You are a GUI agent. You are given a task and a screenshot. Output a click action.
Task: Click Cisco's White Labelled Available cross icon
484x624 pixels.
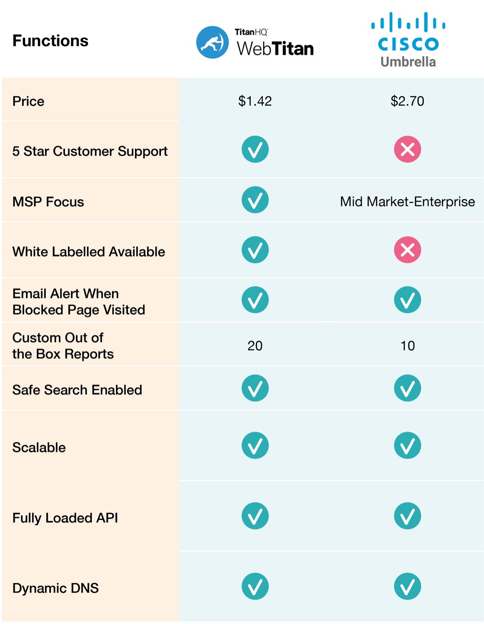click(408, 250)
